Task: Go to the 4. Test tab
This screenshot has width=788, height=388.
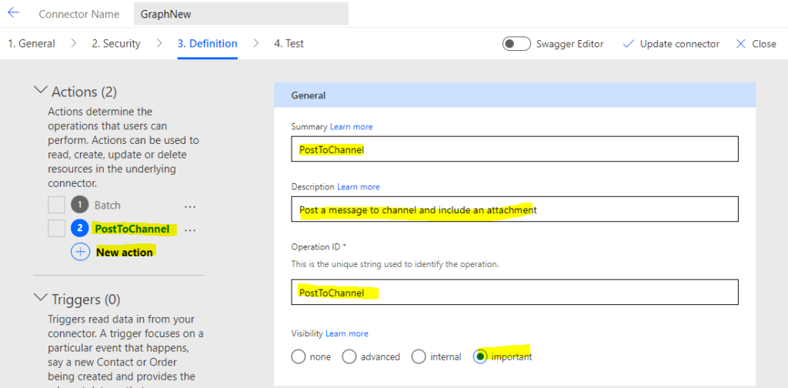Action: click(289, 44)
